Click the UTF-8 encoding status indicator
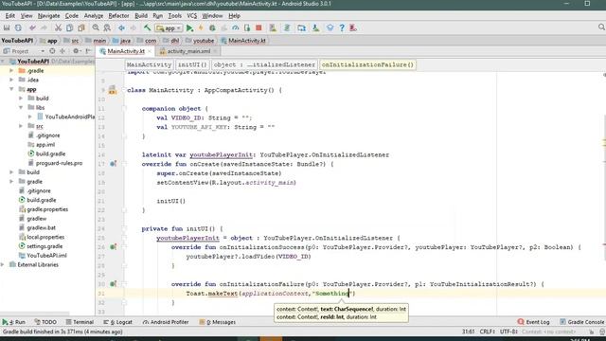 [509, 332]
